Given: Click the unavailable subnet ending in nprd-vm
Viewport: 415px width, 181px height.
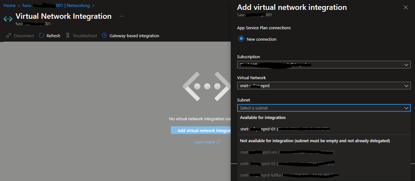Looking at the screenshot, I should pos(324,152).
